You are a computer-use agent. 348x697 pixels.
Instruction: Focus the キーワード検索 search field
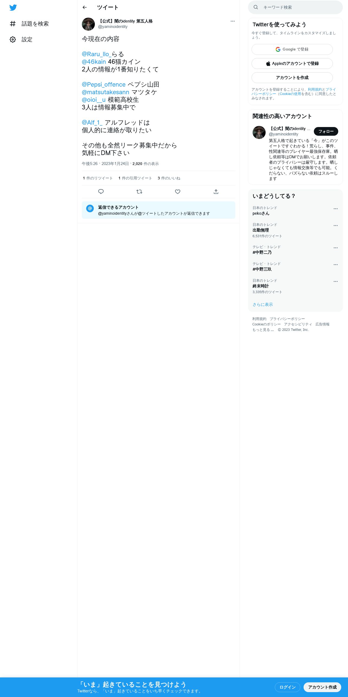295,7
